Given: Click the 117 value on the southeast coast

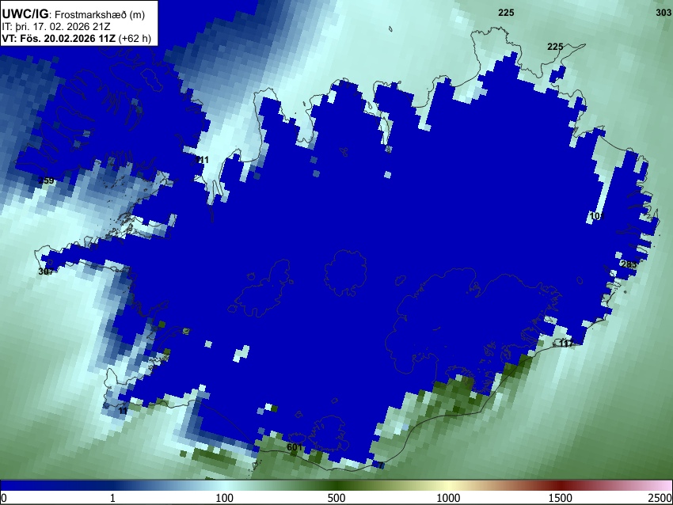Looking at the screenshot, I should click(x=566, y=344).
